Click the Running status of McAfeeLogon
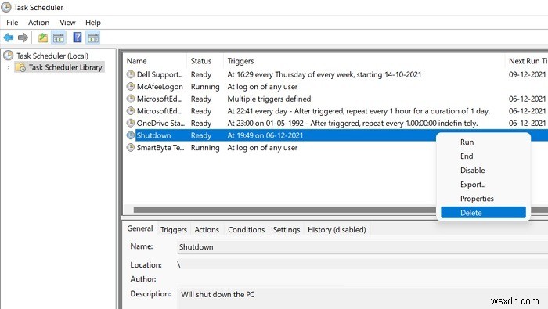The image size is (548, 309). [205, 87]
